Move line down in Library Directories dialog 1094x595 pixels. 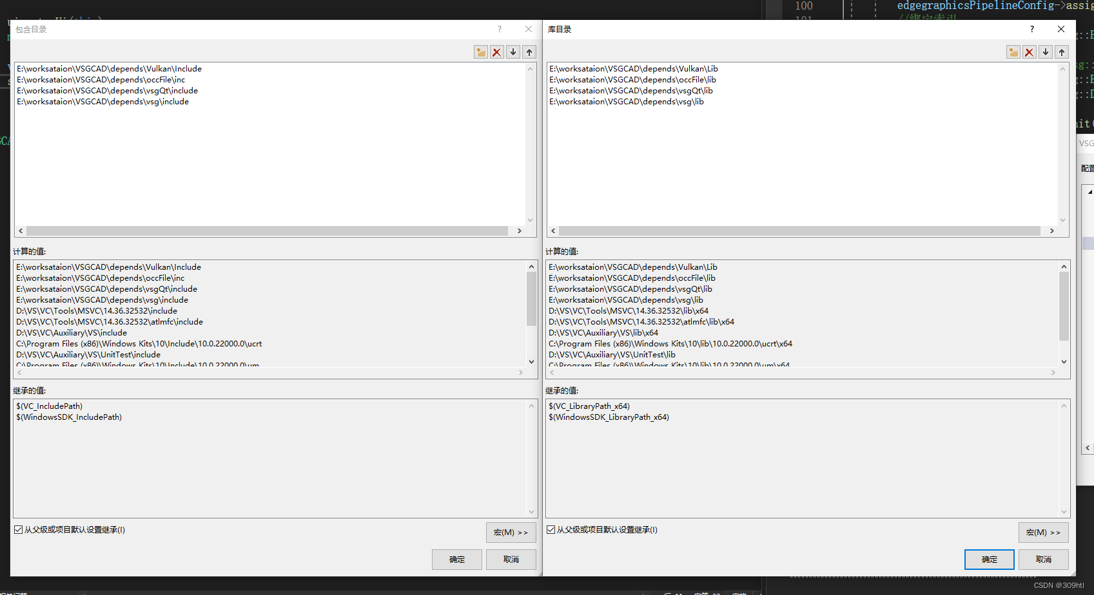pos(1046,52)
